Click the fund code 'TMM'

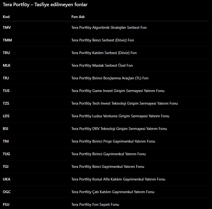(x=7, y=40)
